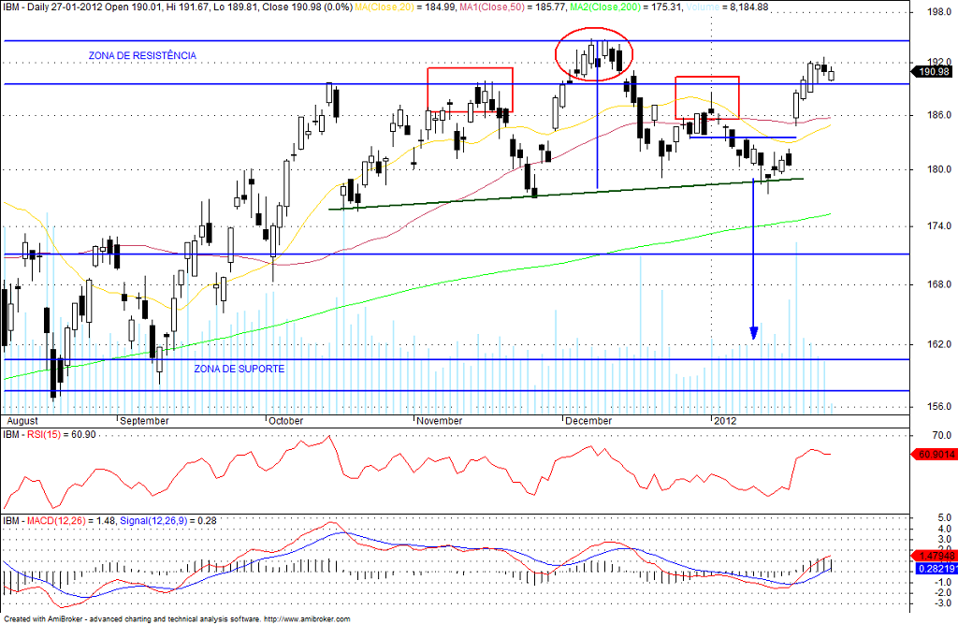
Task: Click the amibroker.com URL in the footer
Action: 307,619
